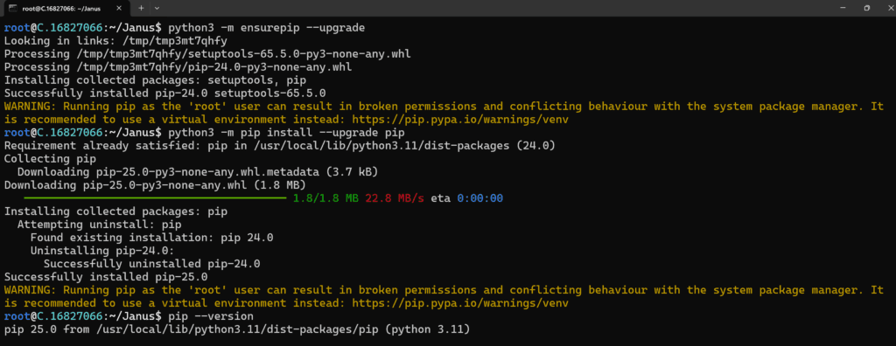Click 'Successfully installed pip-24.0 setuptools-65.5.0' line
Viewport: 896px width, 346px height.
click(164, 93)
